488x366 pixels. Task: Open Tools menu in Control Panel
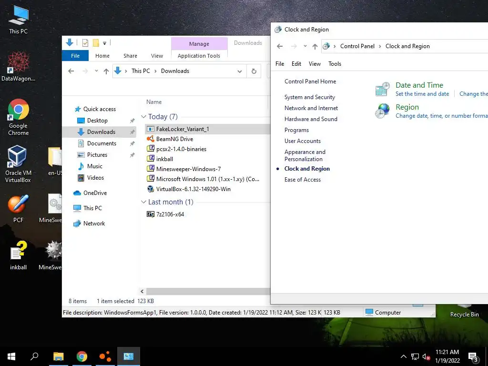(335, 64)
